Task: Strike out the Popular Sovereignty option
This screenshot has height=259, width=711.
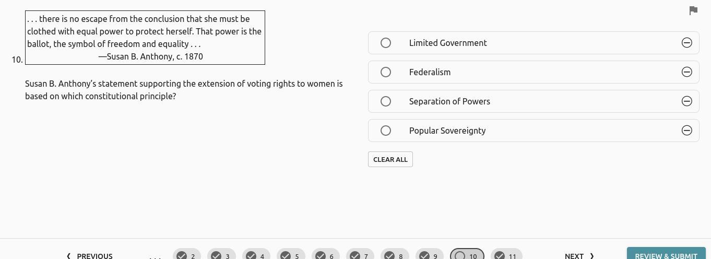Action: tap(686, 131)
